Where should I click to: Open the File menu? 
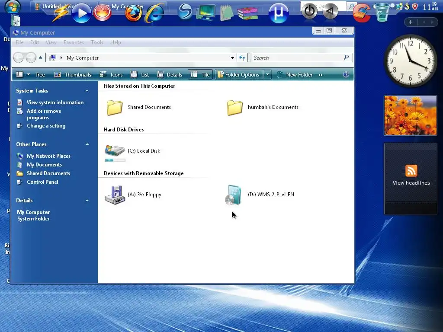pos(19,42)
